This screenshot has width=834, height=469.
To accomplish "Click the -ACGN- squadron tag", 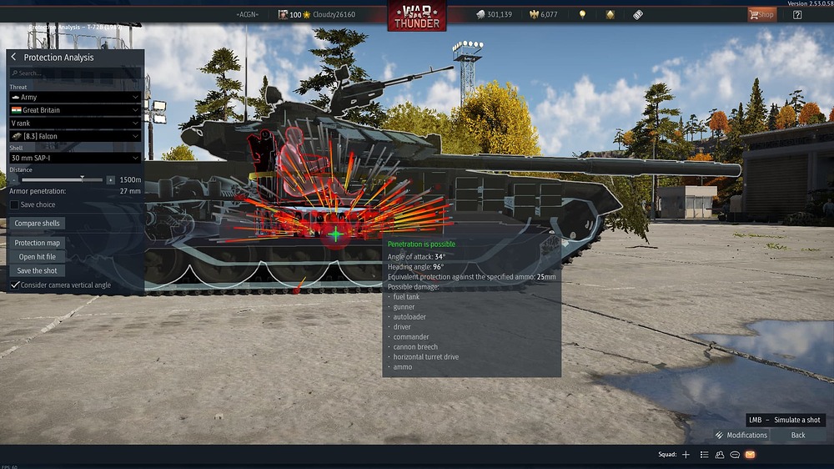I will 248,14.
